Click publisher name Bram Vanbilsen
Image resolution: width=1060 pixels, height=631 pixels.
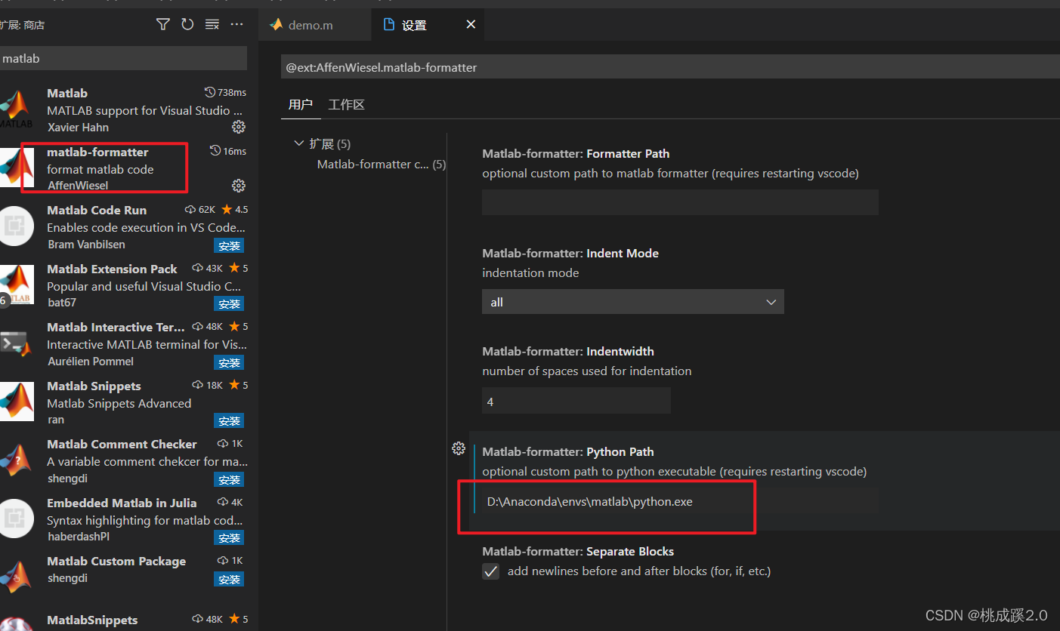coord(86,245)
